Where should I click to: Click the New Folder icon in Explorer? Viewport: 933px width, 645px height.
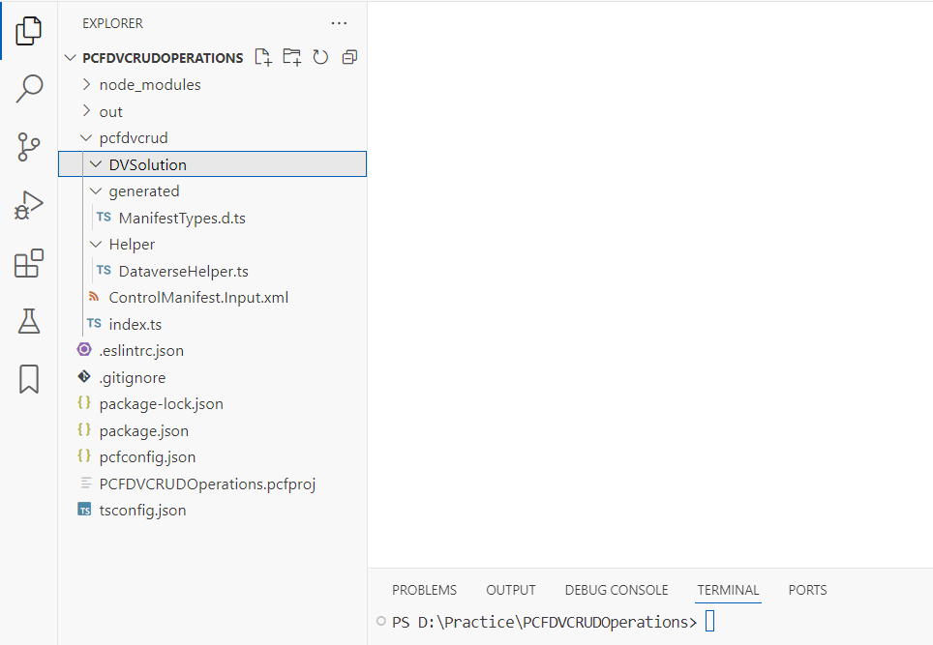point(291,58)
